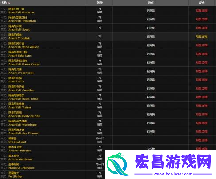216x179 pixels.
Task: Open the Amani'shi Tribesman link
Action: pos(22,21)
